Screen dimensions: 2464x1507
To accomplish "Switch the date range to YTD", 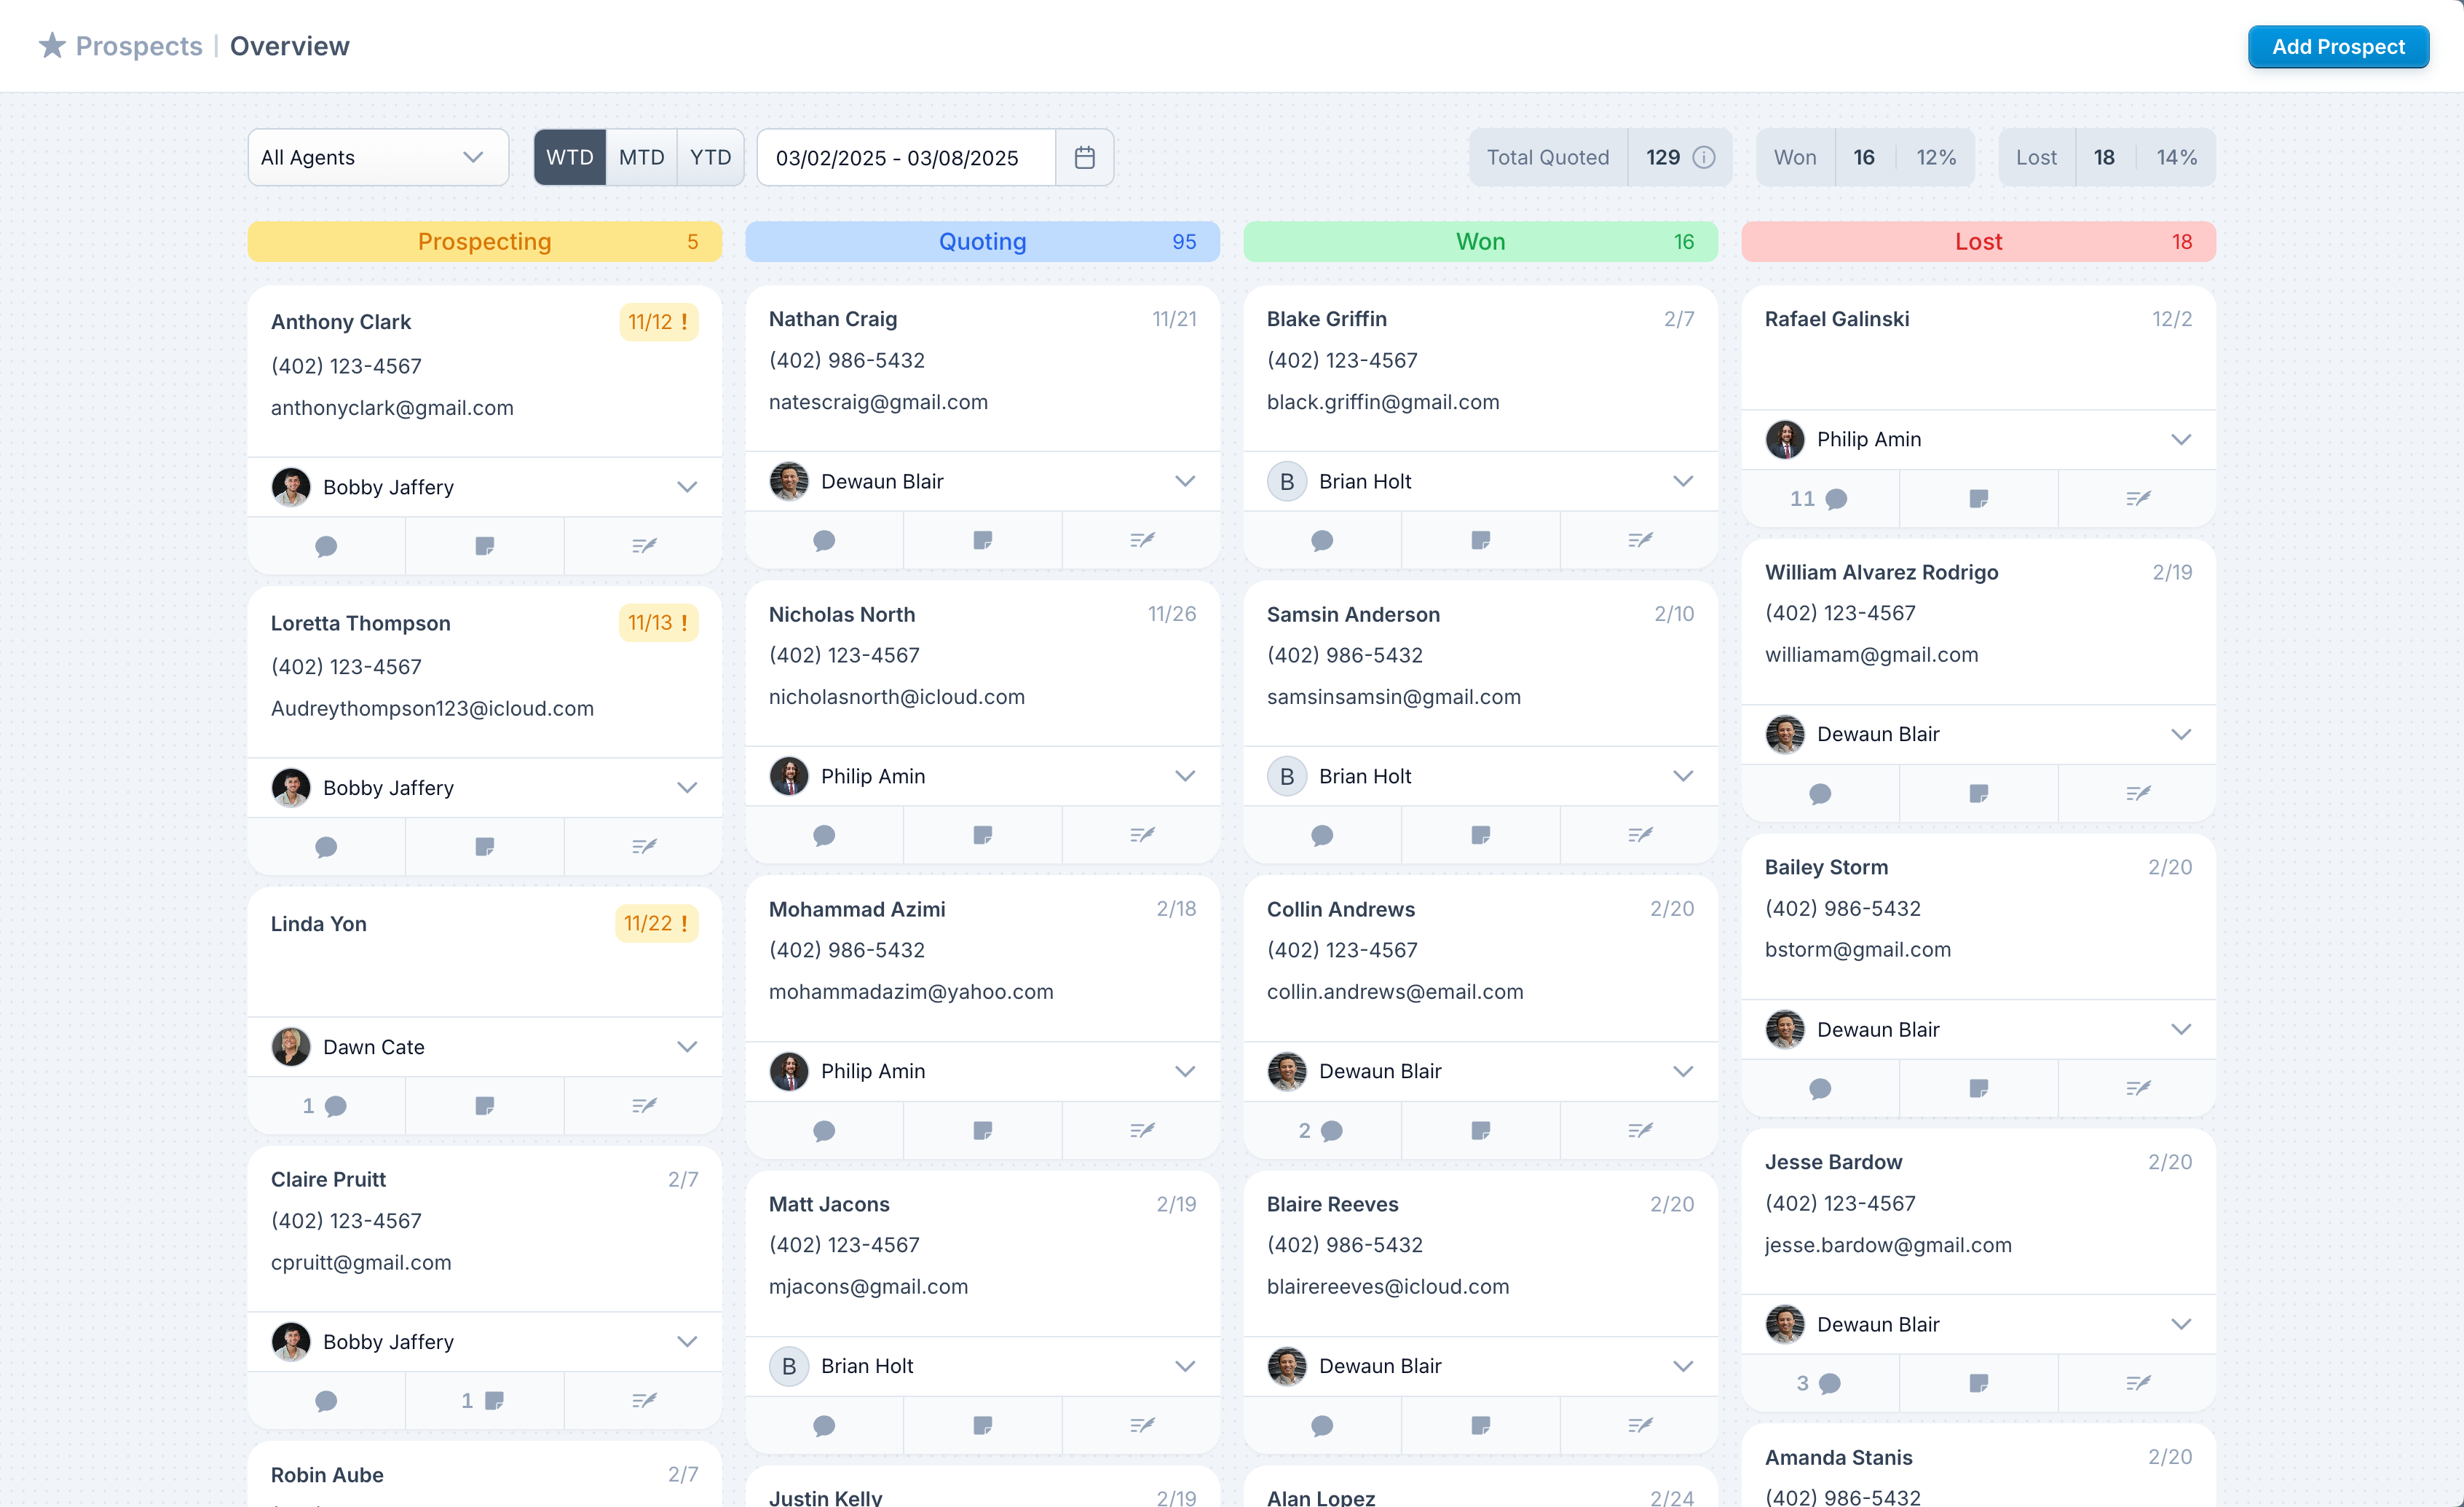I will pos(710,157).
